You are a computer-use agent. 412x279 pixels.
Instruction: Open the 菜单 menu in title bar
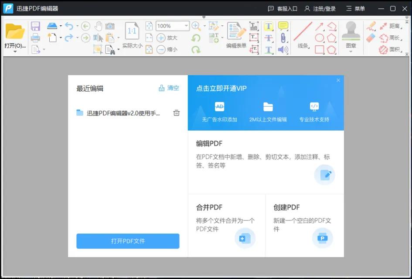tap(355, 9)
